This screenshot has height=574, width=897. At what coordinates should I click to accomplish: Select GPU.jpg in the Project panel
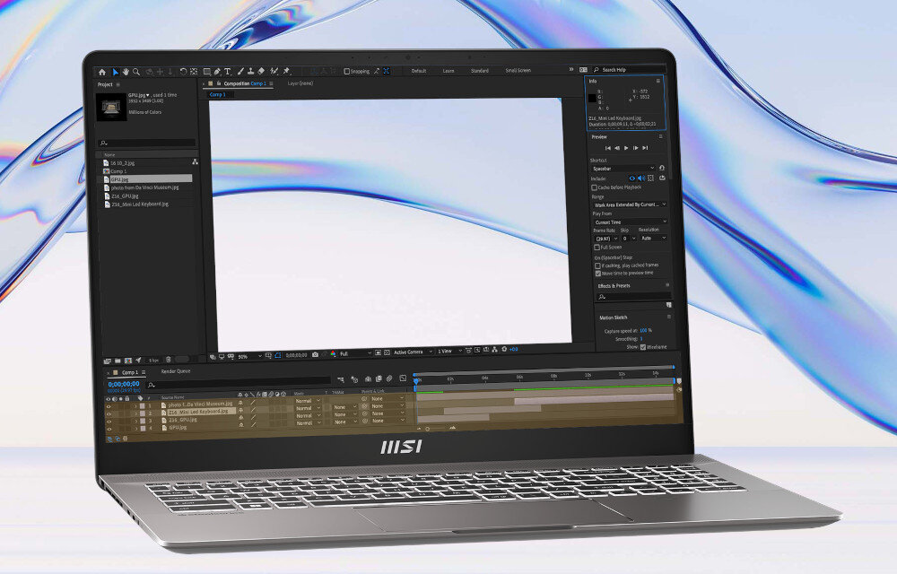(x=121, y=179)
